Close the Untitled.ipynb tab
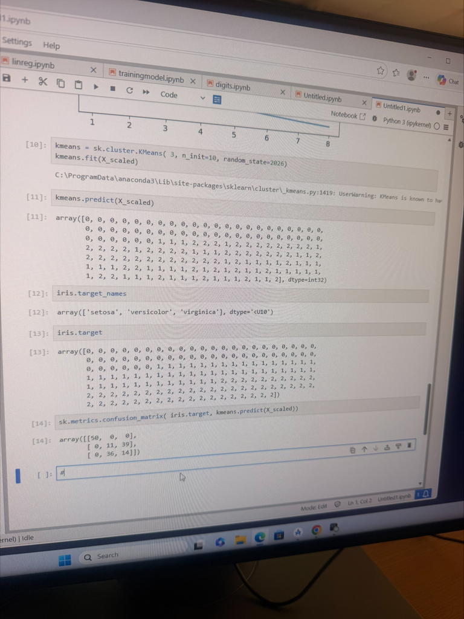Image resolution: width=464 pixels, height=619 pixels. pos(364,103)
